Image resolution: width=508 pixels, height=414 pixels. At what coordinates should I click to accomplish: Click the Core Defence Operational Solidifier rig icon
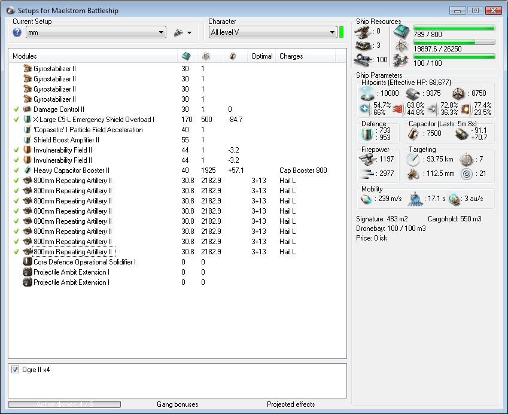[27, 261]
